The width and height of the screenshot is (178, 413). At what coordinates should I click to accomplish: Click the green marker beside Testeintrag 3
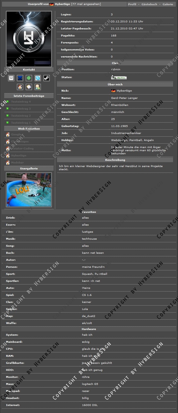point(8,109)
